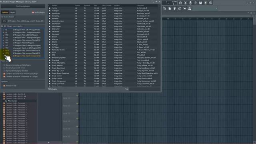Sort plugin list by Name column header

pyautogui.click(x=54, y=6)
